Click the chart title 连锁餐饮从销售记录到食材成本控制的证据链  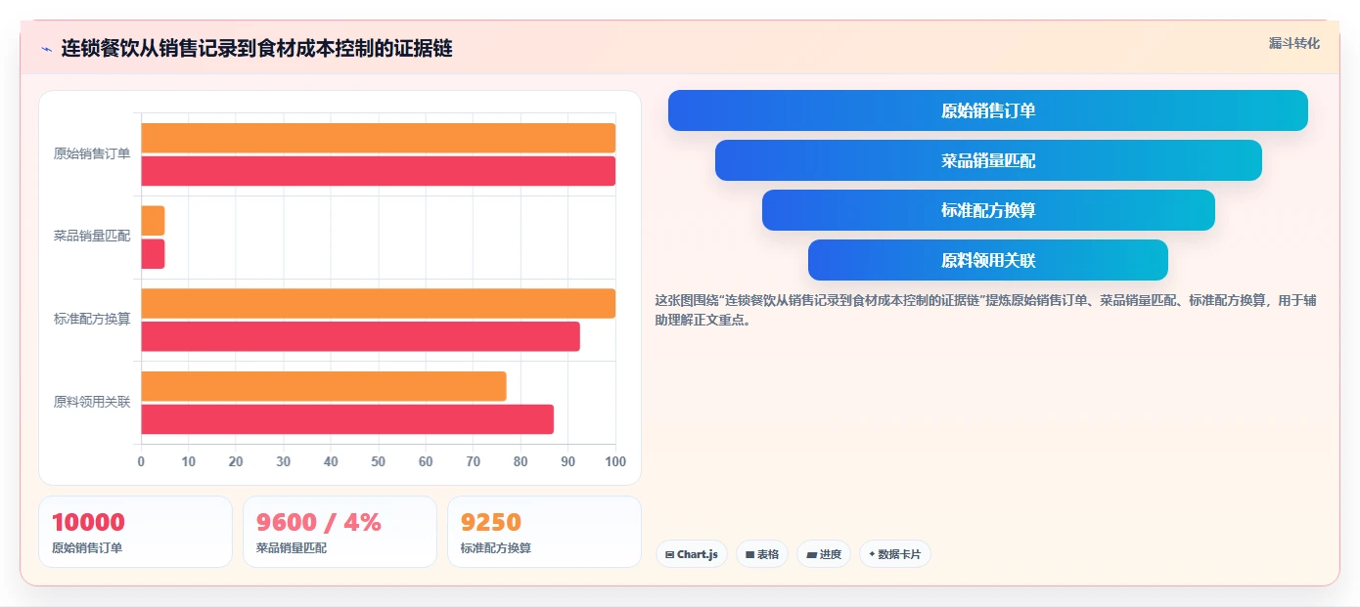tap(256, 49)
